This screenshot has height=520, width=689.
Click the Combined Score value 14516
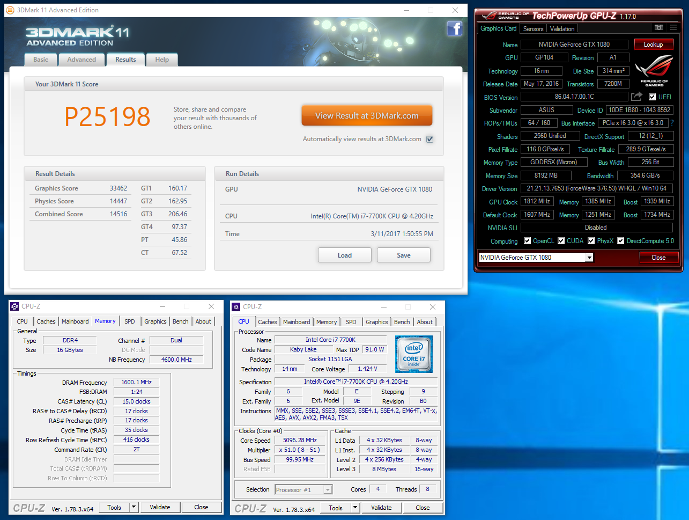(118, 214)
